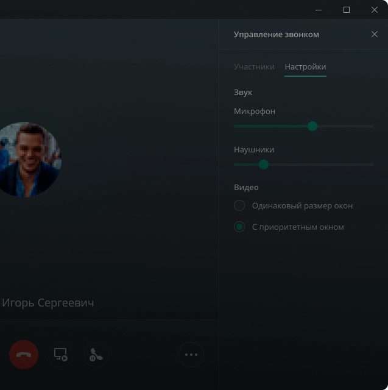The image size is (388, 390).
Task: End the call with the red hang-up button
Action: point(24,354)
